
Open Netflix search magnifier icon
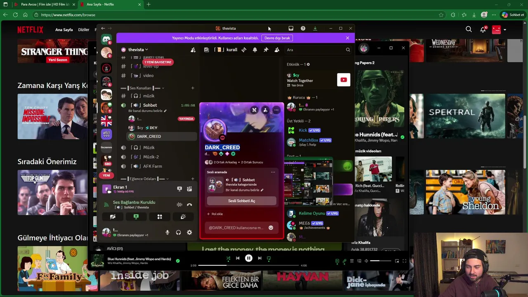tap(469, 29)
